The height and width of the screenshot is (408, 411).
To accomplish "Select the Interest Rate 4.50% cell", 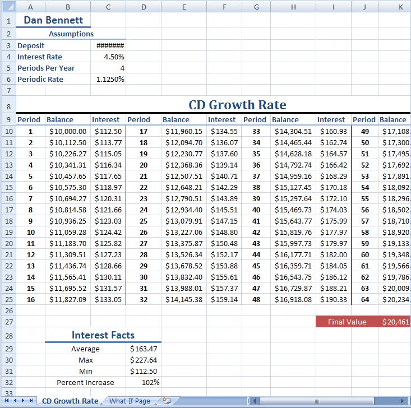I will click(x=110, y=57).
